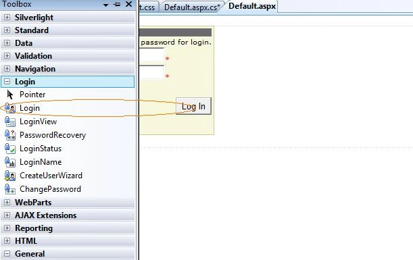Image resolution: width=413 pixels, height=260 pixels.
Task: Expand the WebParts toolbox group
Action: point(7,203)
